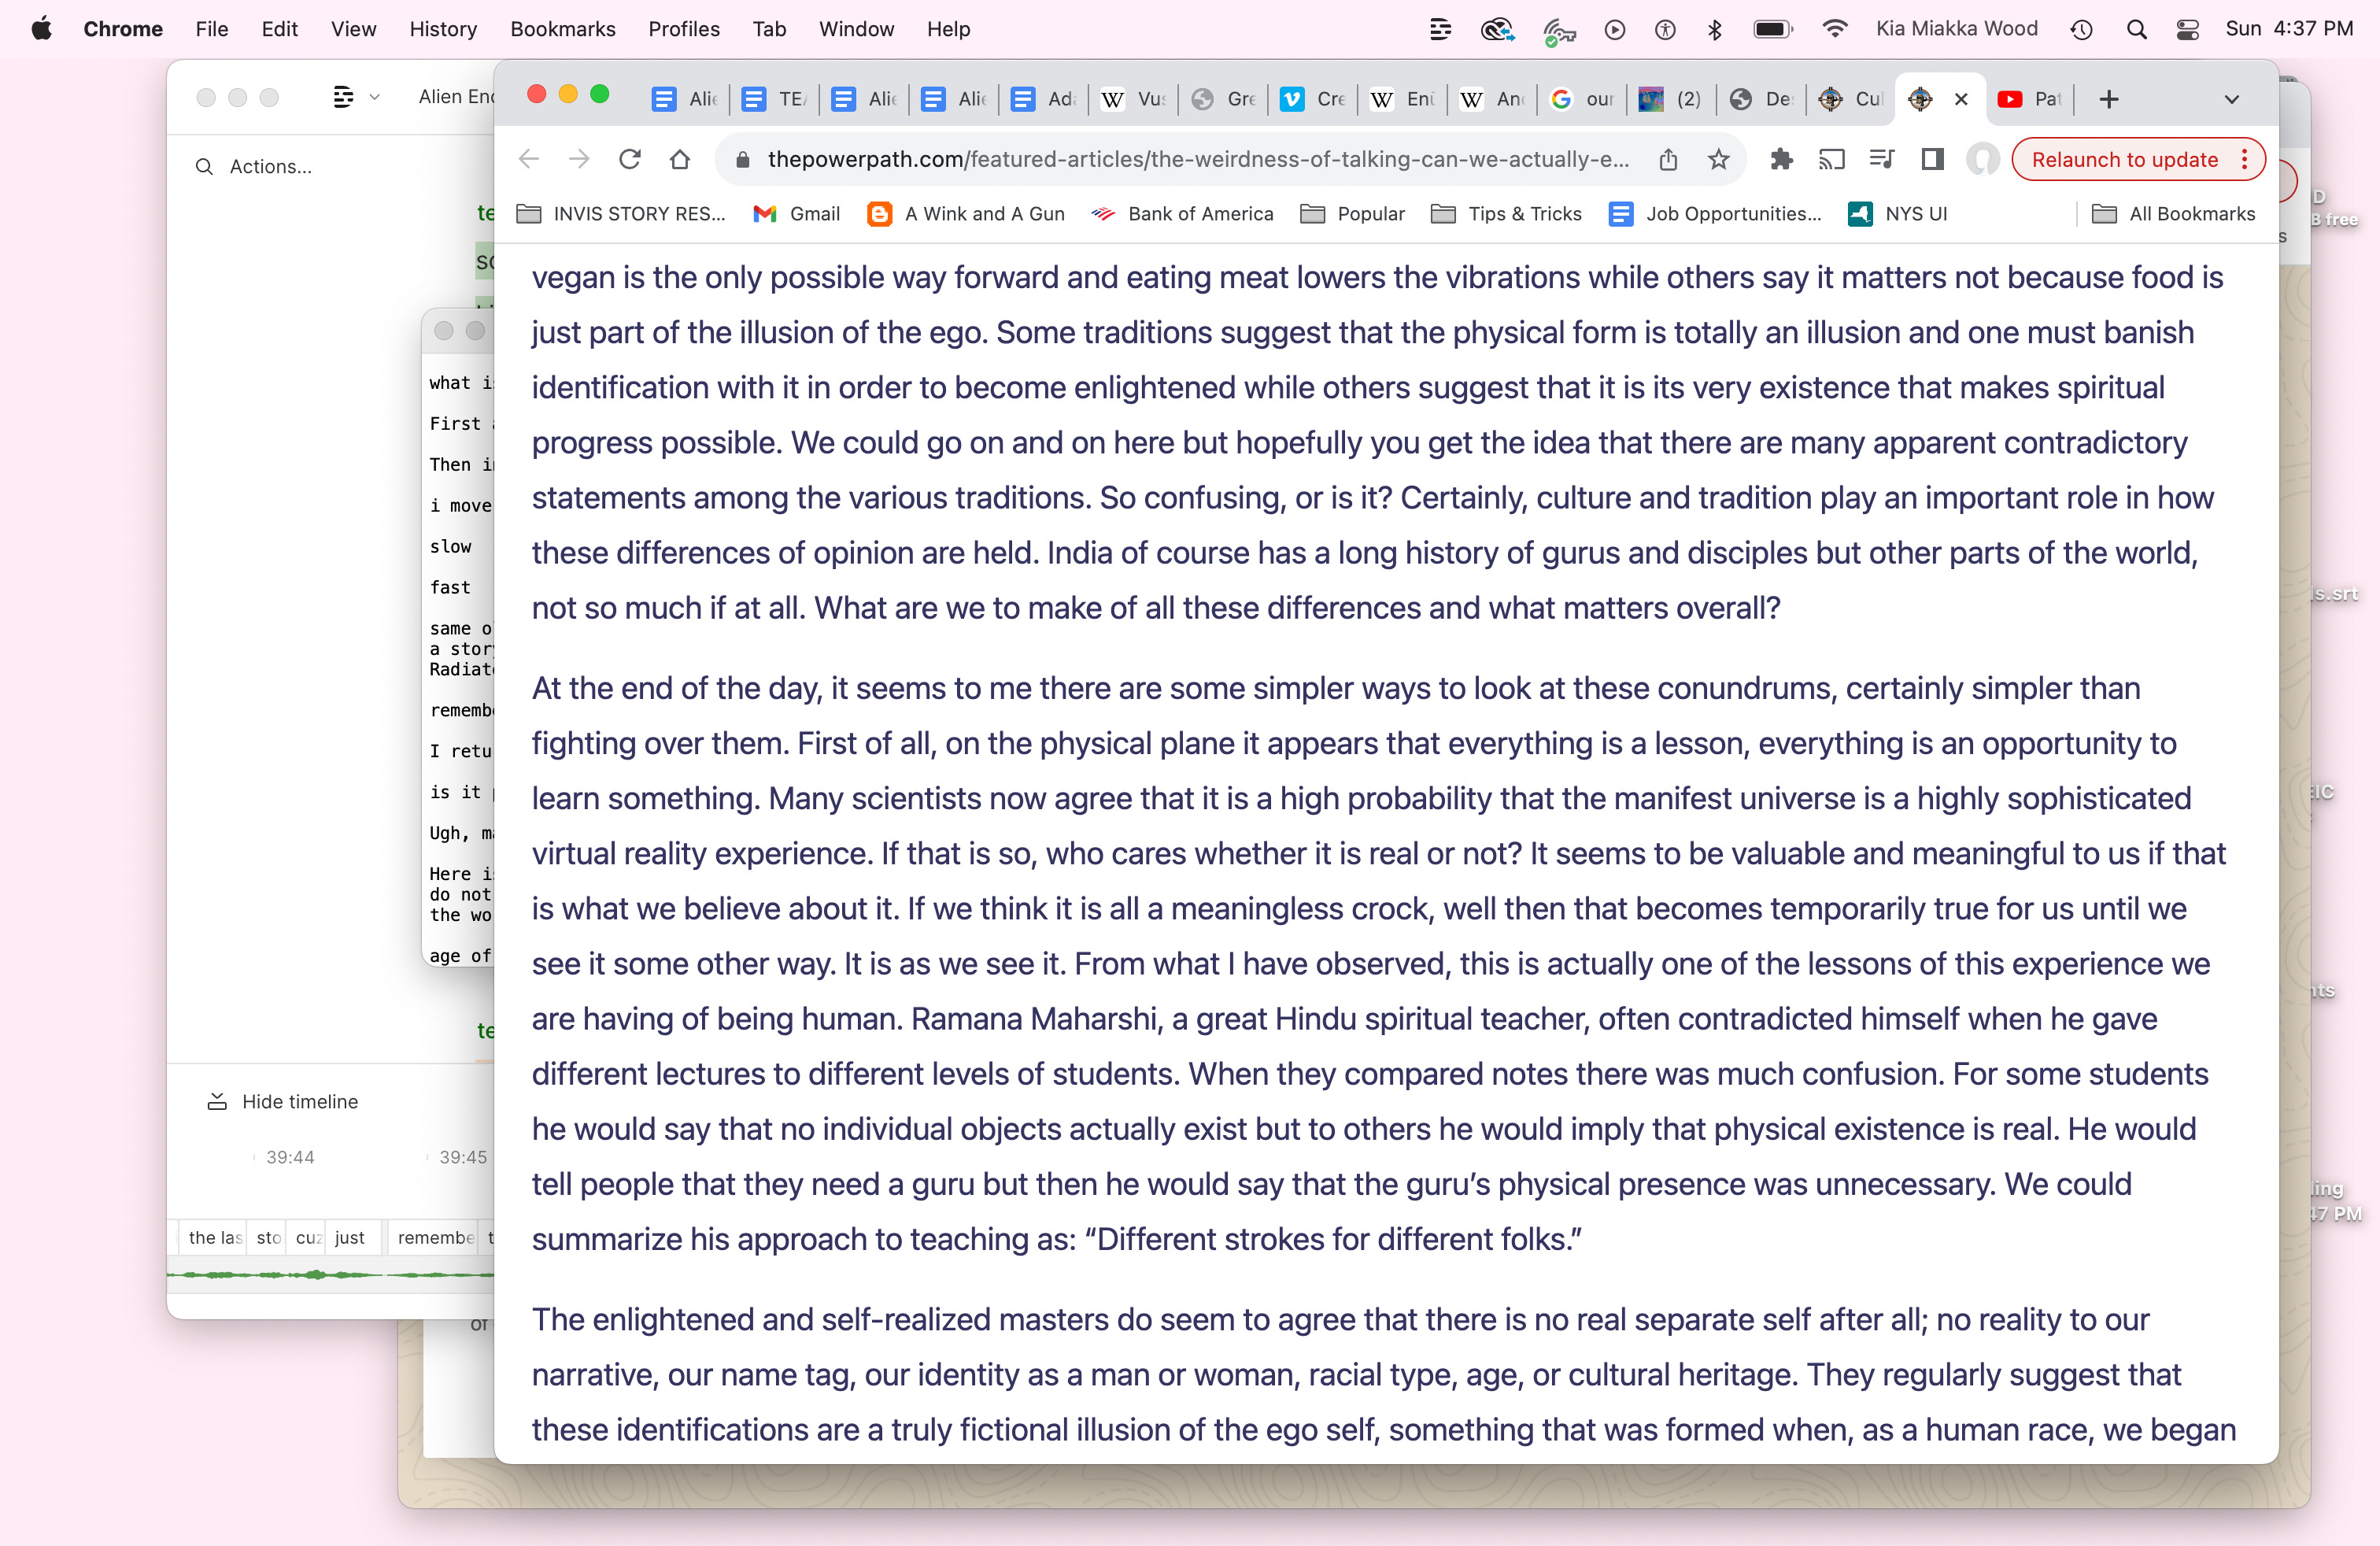2380x1546 pixels.
Task: Switch to the YouTube Pat tab
Action: coord(2028,99)
